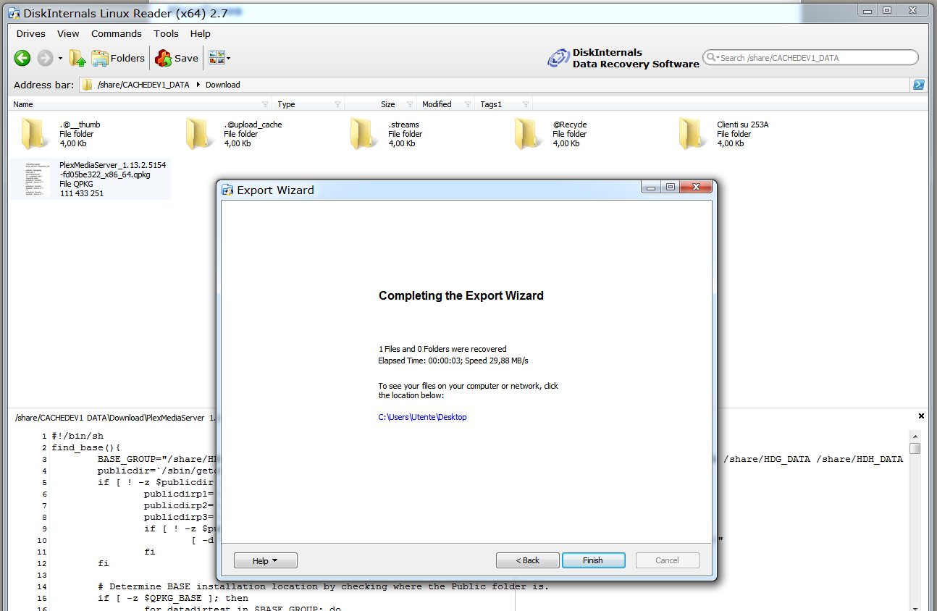Click the address bar folder icon

tap(87, 85)
